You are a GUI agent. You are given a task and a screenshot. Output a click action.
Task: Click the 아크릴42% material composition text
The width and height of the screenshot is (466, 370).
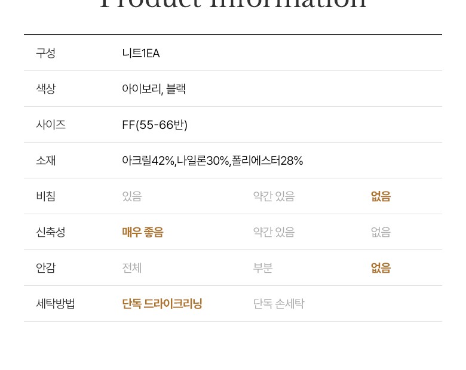click(148, 161)
